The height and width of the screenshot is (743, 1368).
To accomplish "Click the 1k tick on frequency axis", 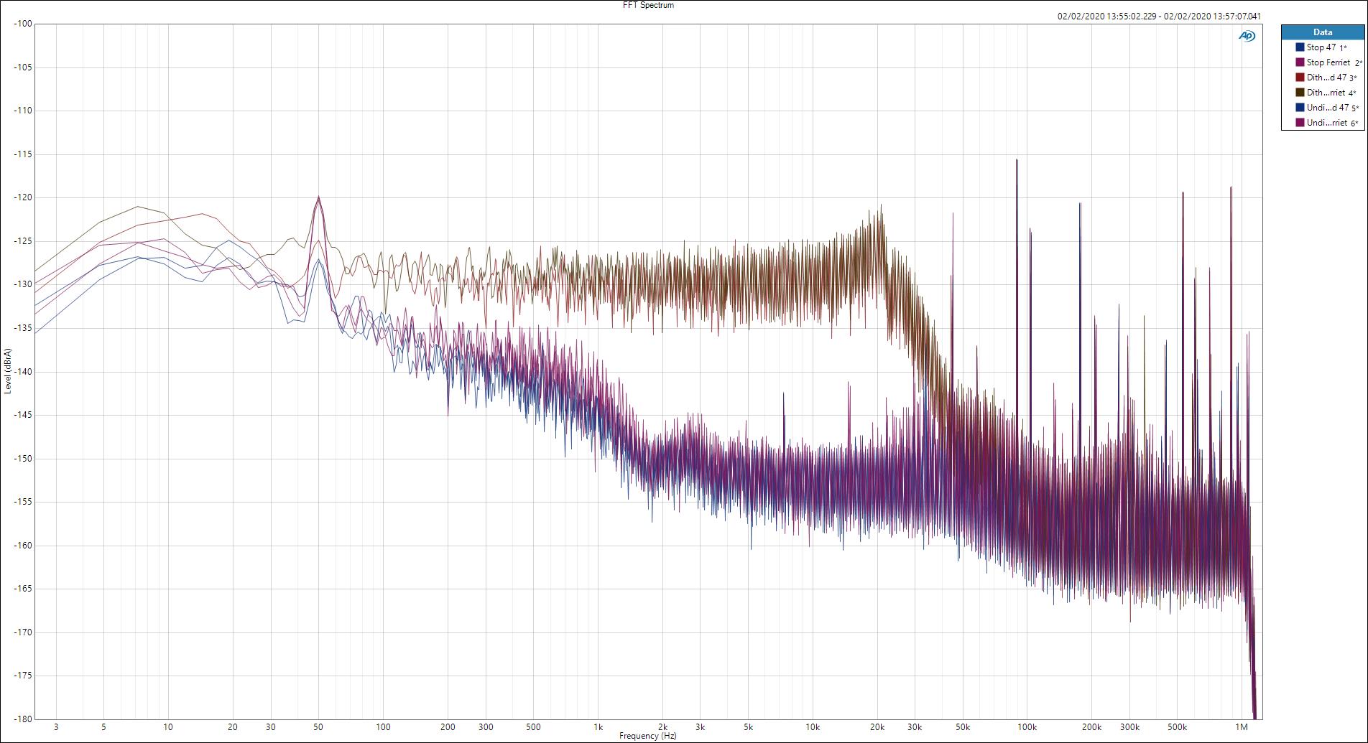I will pos(598,726).
